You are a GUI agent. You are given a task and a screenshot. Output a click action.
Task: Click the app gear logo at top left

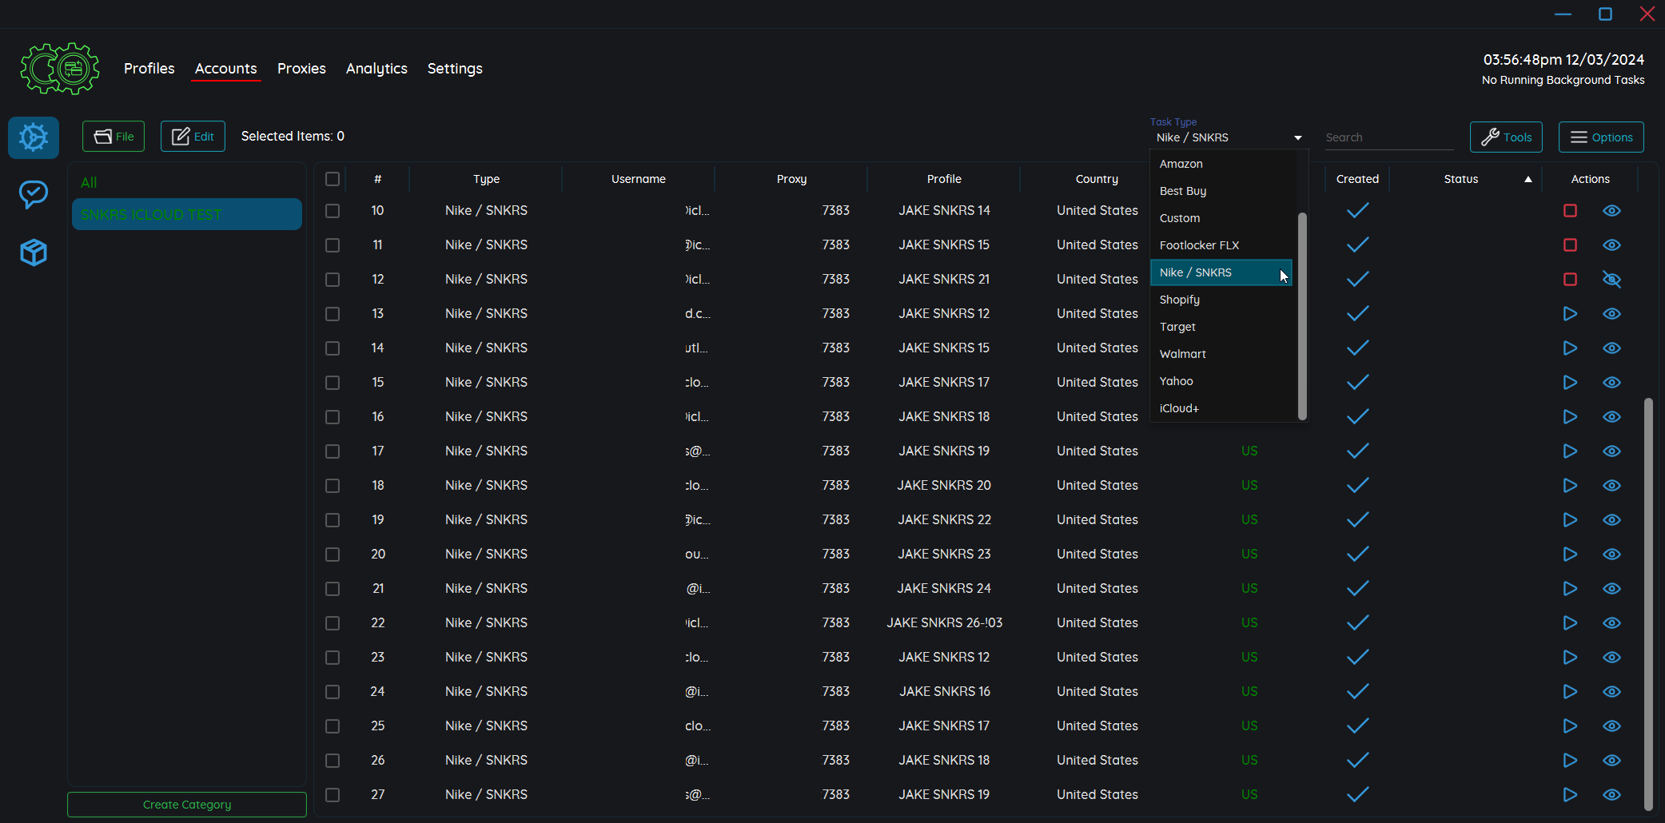click(x=60, y=69)
